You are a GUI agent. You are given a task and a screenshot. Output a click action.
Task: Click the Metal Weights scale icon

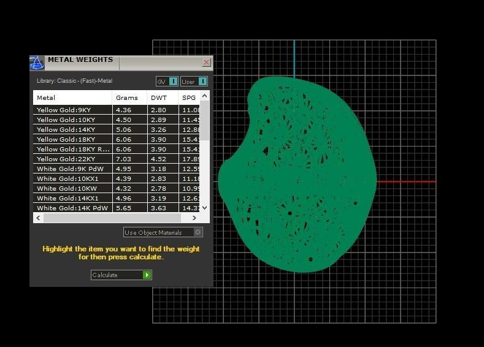pos(37,63)
